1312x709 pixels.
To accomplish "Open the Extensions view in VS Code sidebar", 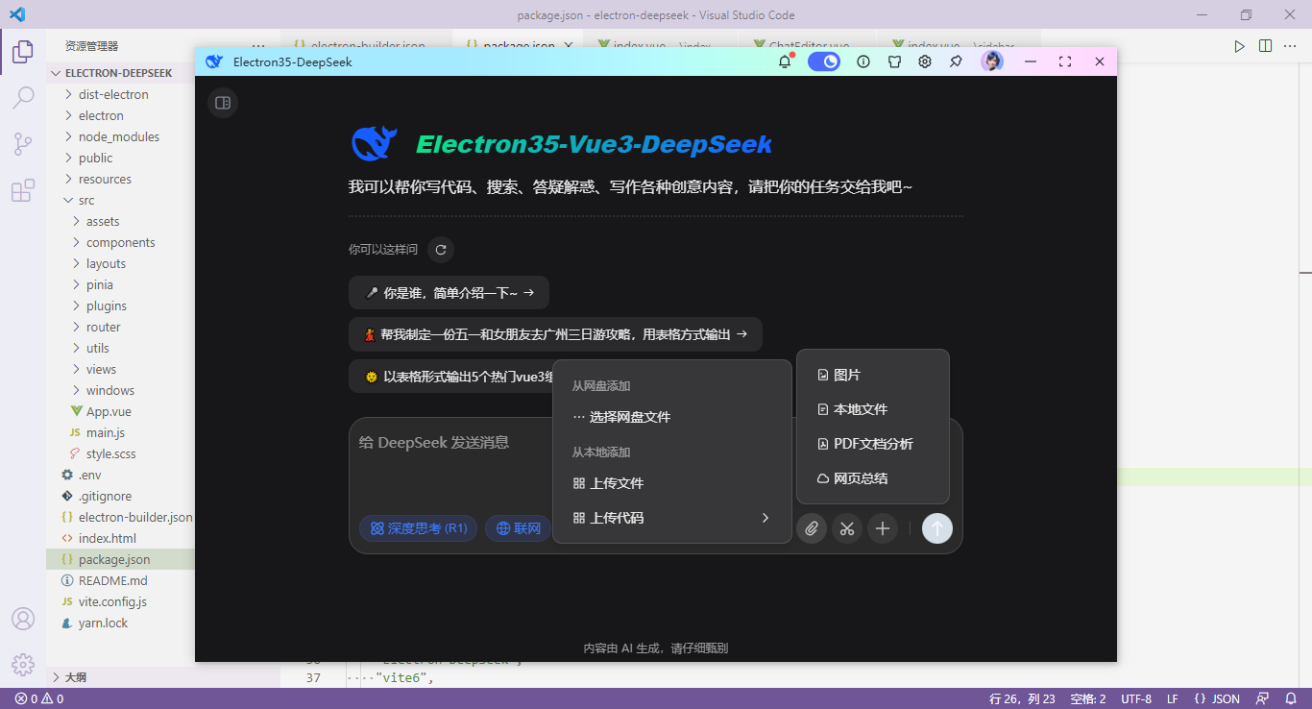I will [21, 191].
